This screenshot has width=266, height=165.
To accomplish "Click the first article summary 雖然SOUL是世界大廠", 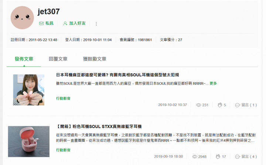I will 132,83.
